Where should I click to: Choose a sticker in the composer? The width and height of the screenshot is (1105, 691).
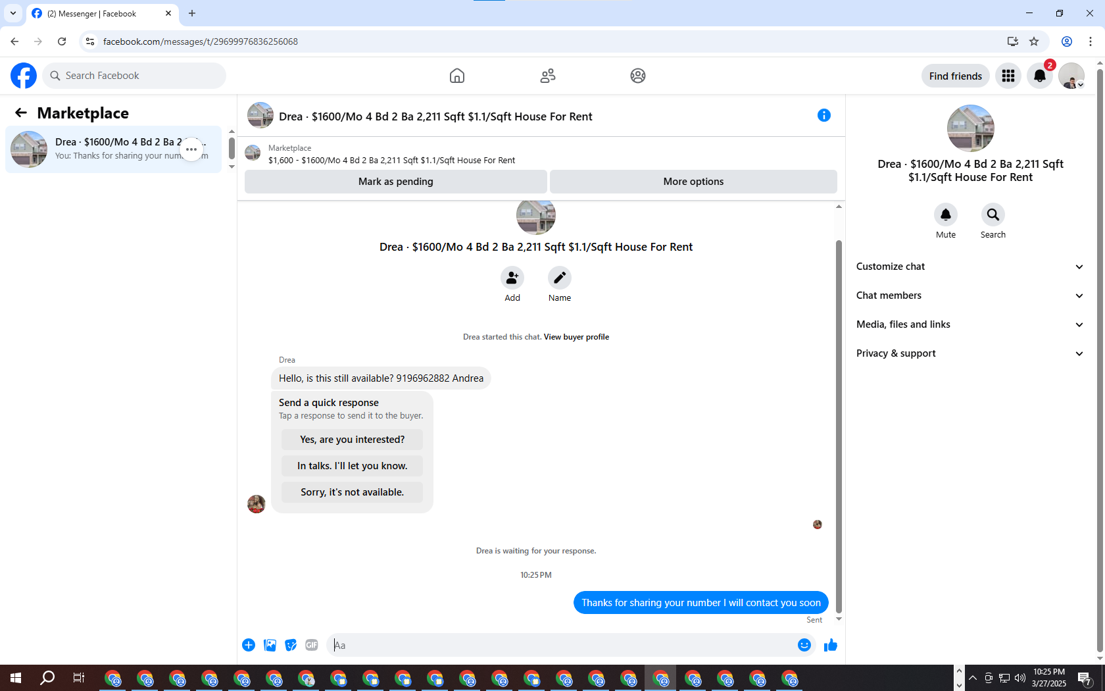[291, 645]
